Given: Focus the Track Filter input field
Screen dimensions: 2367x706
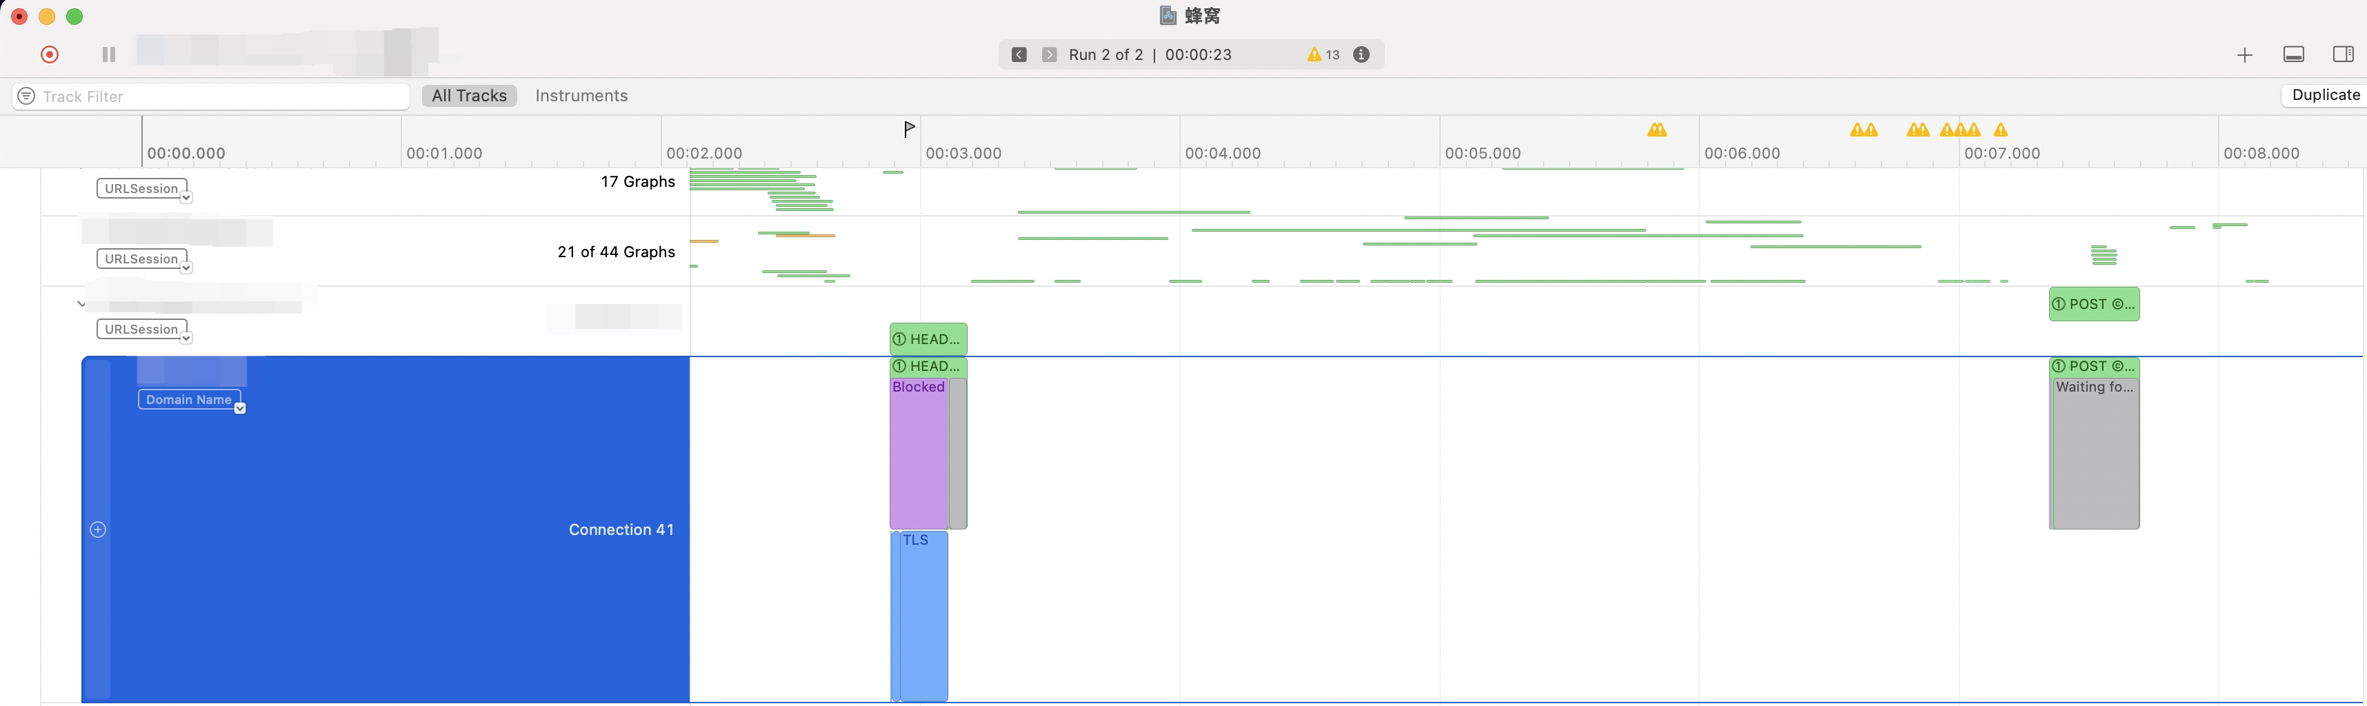Looking at the screenshot, I should coord(221,97).
